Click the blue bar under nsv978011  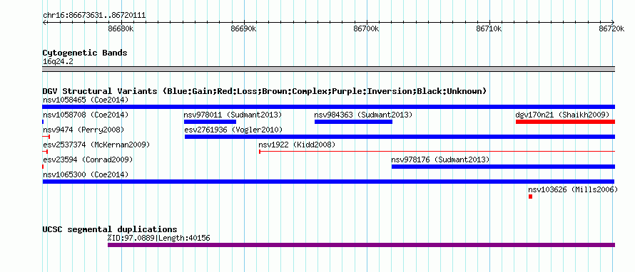(x=210, y=122)
